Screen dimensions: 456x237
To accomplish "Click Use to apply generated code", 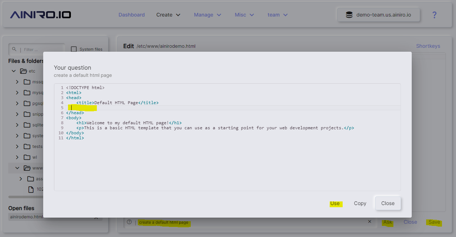I will pos(335,203).
